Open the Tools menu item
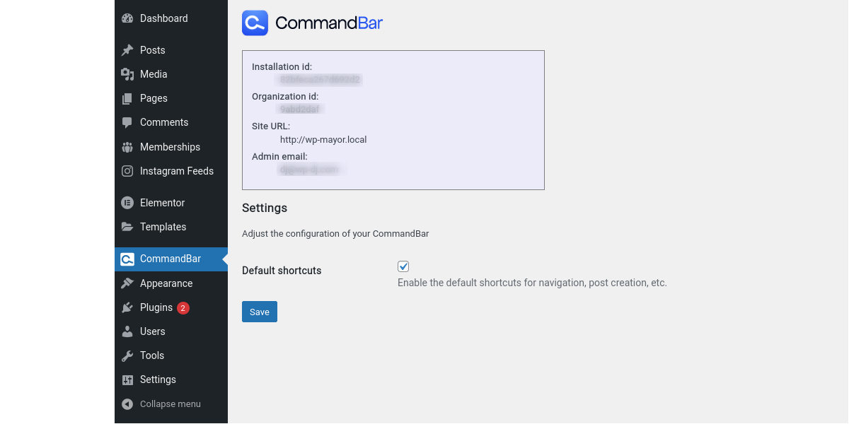The image size is (849, 424). (x=171, y=355)
